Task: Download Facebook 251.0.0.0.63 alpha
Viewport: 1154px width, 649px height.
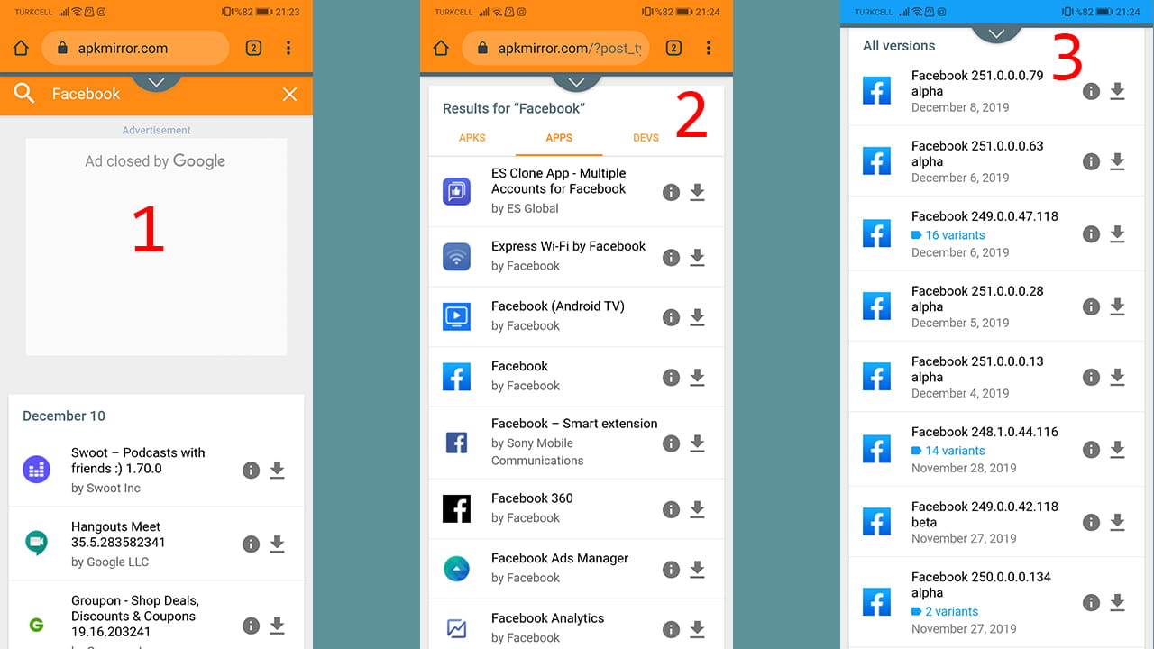Action: (1117, 161)
